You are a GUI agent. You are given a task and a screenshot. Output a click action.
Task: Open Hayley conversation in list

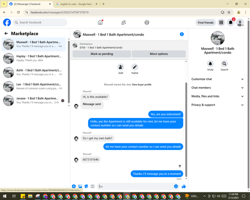point(34,58)
